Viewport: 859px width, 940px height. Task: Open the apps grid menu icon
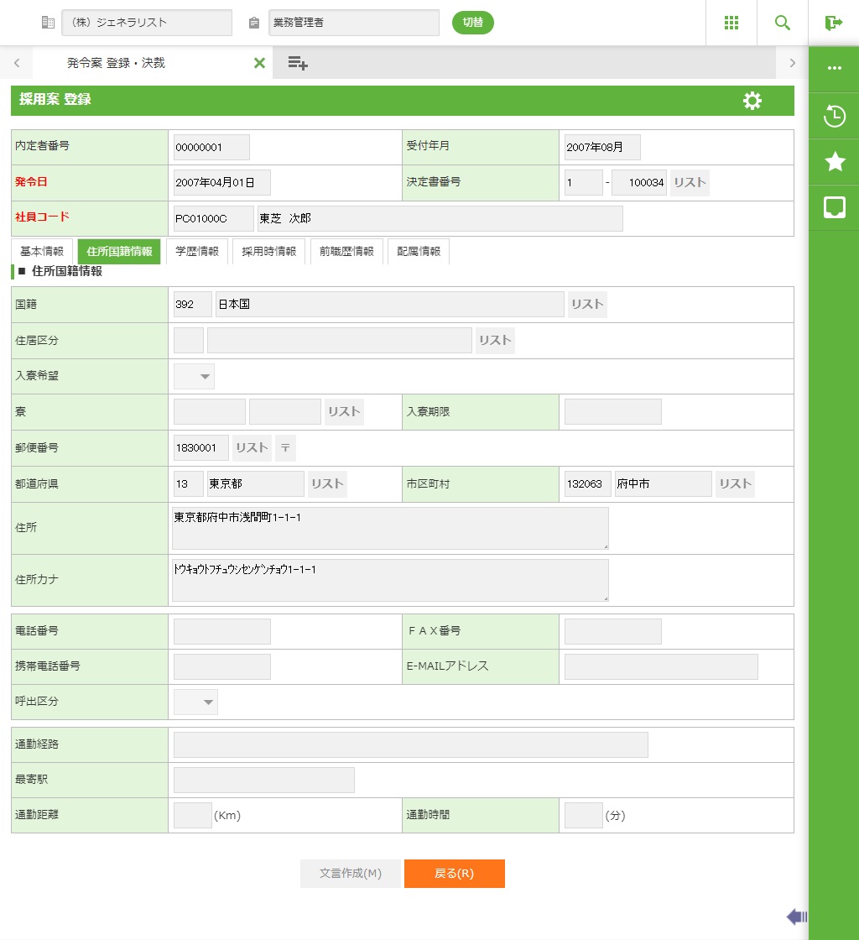point(731,23)
